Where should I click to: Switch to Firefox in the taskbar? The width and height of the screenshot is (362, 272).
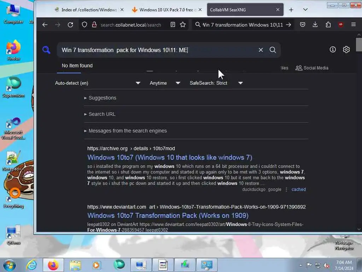click(53, 265)
